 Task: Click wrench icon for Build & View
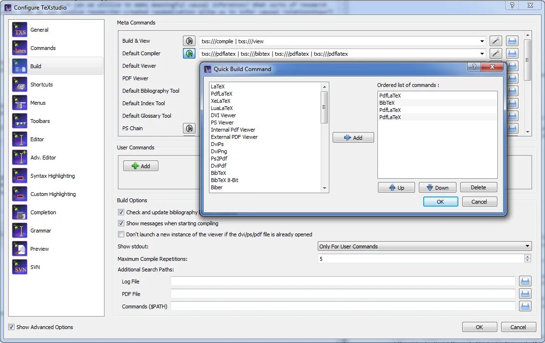click(495, 41)
